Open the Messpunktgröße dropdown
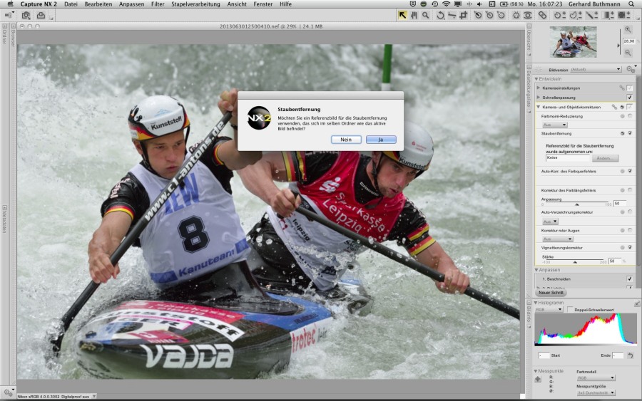The image size is (642, 401). point(596,393)
